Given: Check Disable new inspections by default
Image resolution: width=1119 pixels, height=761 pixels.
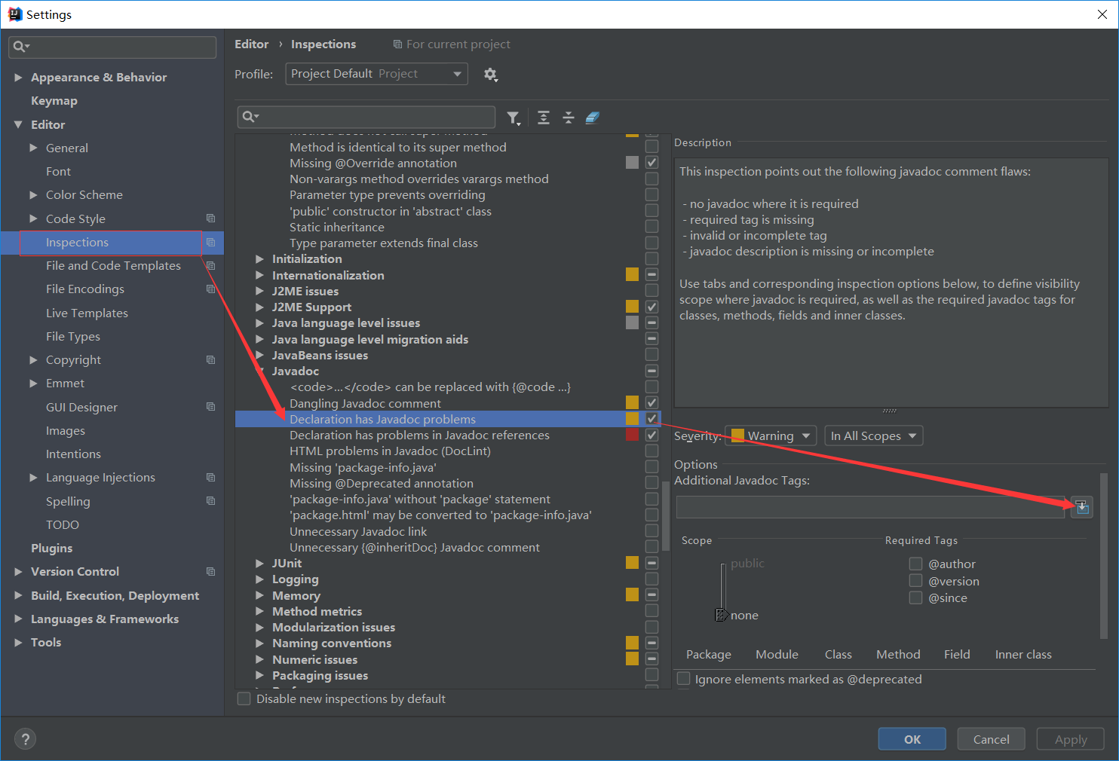Looking at the screenshot, I should [x=244, y=698].
